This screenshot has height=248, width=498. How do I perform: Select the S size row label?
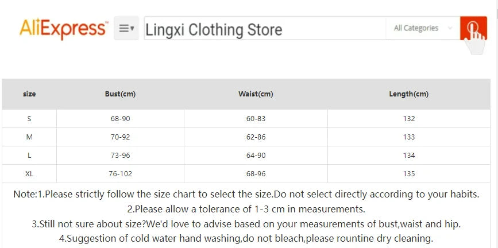29,119
